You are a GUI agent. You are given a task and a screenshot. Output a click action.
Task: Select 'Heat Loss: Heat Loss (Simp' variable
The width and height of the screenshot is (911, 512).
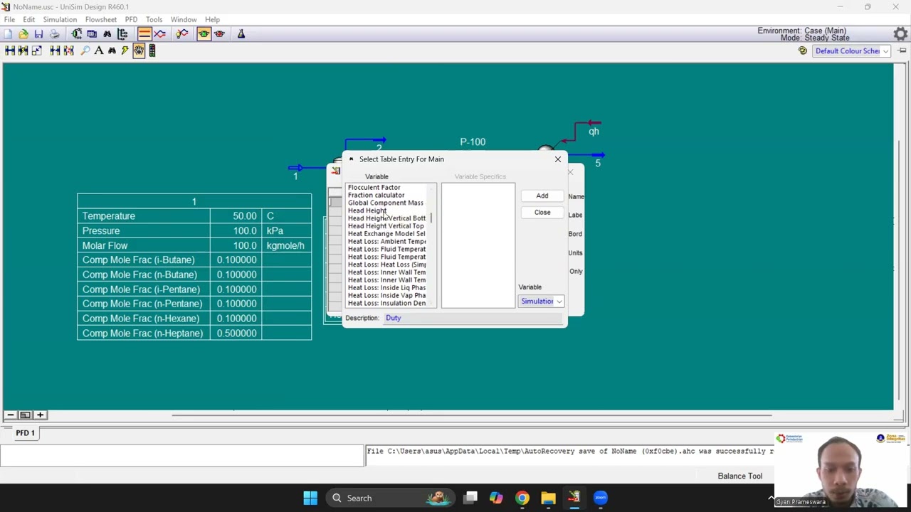coord(387,265)
